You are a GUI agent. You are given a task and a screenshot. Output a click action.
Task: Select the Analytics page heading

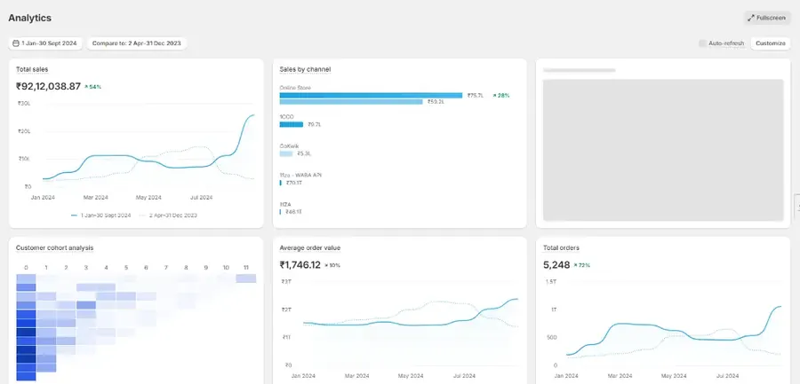tap(29, 18)
